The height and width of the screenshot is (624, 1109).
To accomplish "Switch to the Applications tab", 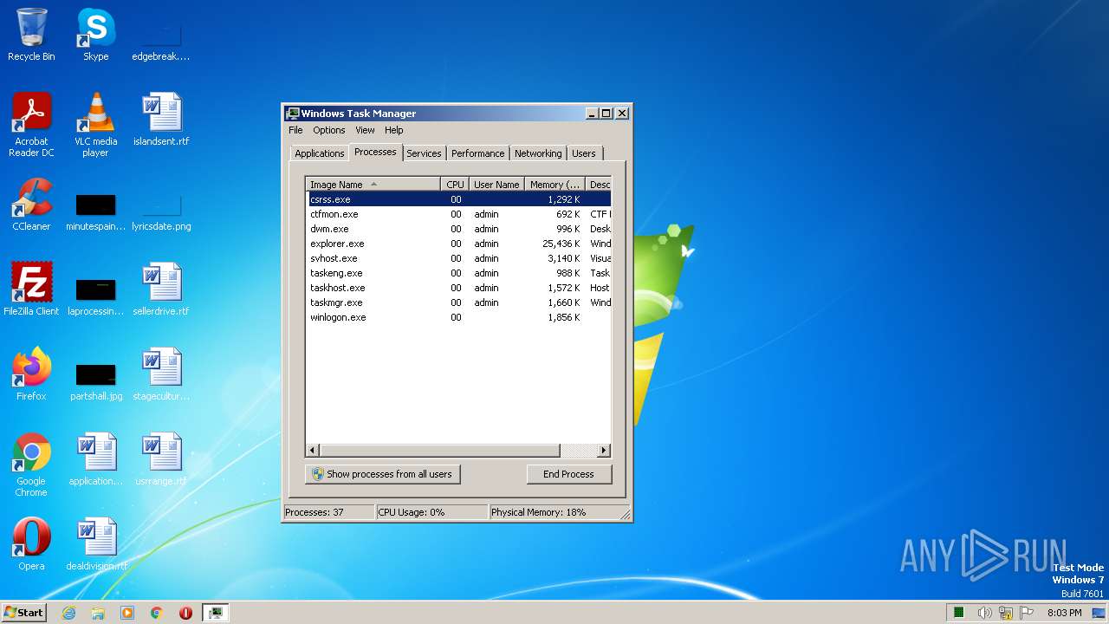I will pos(320,153).
